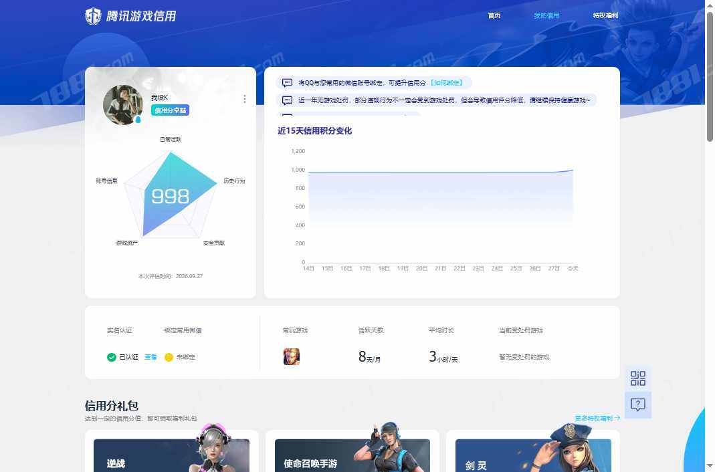Viewport: 715px width, 472px height.
Task: Open the frequently played game icon
Action: (292, 356)
